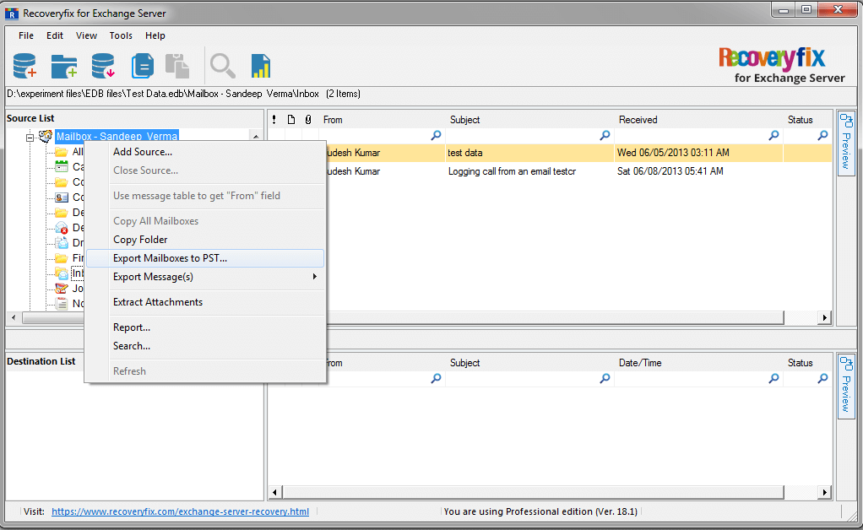
Task: Open the recoveryfix.com exchange-server-recovery link
Action: coord(180,511)
